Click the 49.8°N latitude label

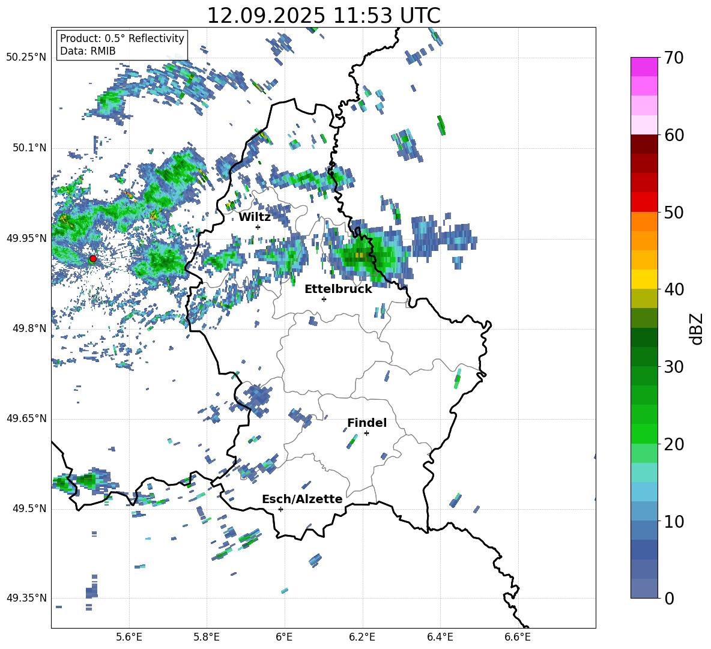click(x=29, y=328)
